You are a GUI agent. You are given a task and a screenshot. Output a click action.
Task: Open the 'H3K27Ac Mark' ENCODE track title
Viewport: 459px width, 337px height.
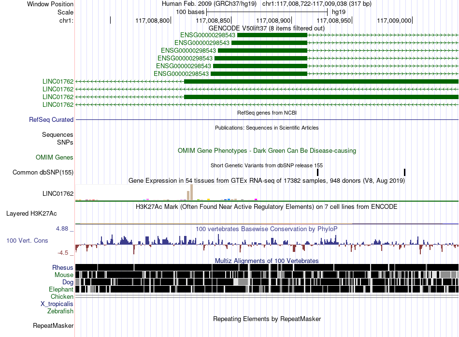pyautogui.click(x=267, y=207)
